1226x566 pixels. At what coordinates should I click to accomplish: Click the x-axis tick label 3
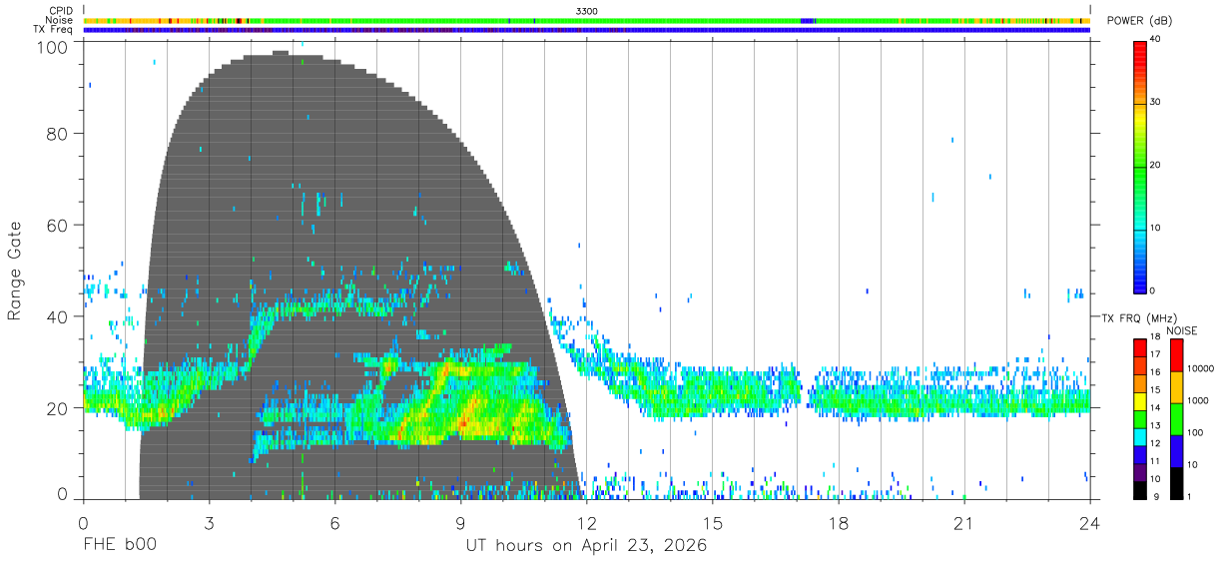point(209,523)
